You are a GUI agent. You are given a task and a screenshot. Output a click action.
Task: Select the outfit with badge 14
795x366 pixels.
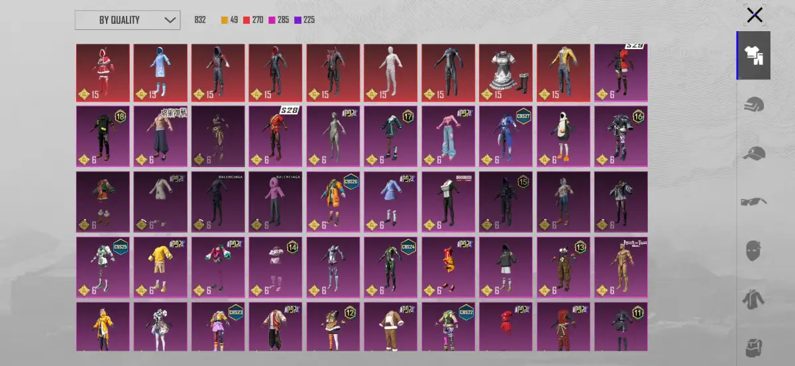pyautogui.click(x=276, y=267)
